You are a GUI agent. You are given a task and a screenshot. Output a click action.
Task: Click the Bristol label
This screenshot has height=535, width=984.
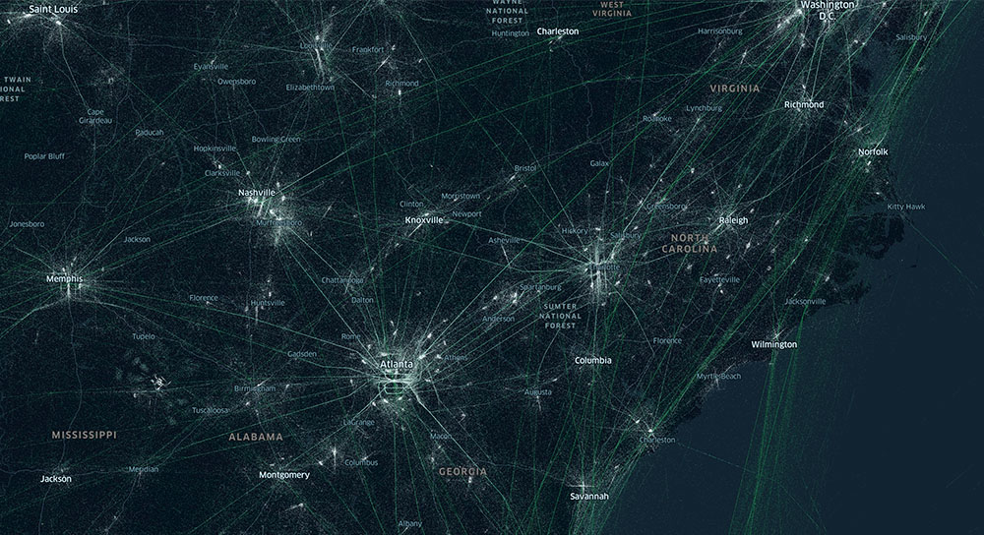click(525, 168)
